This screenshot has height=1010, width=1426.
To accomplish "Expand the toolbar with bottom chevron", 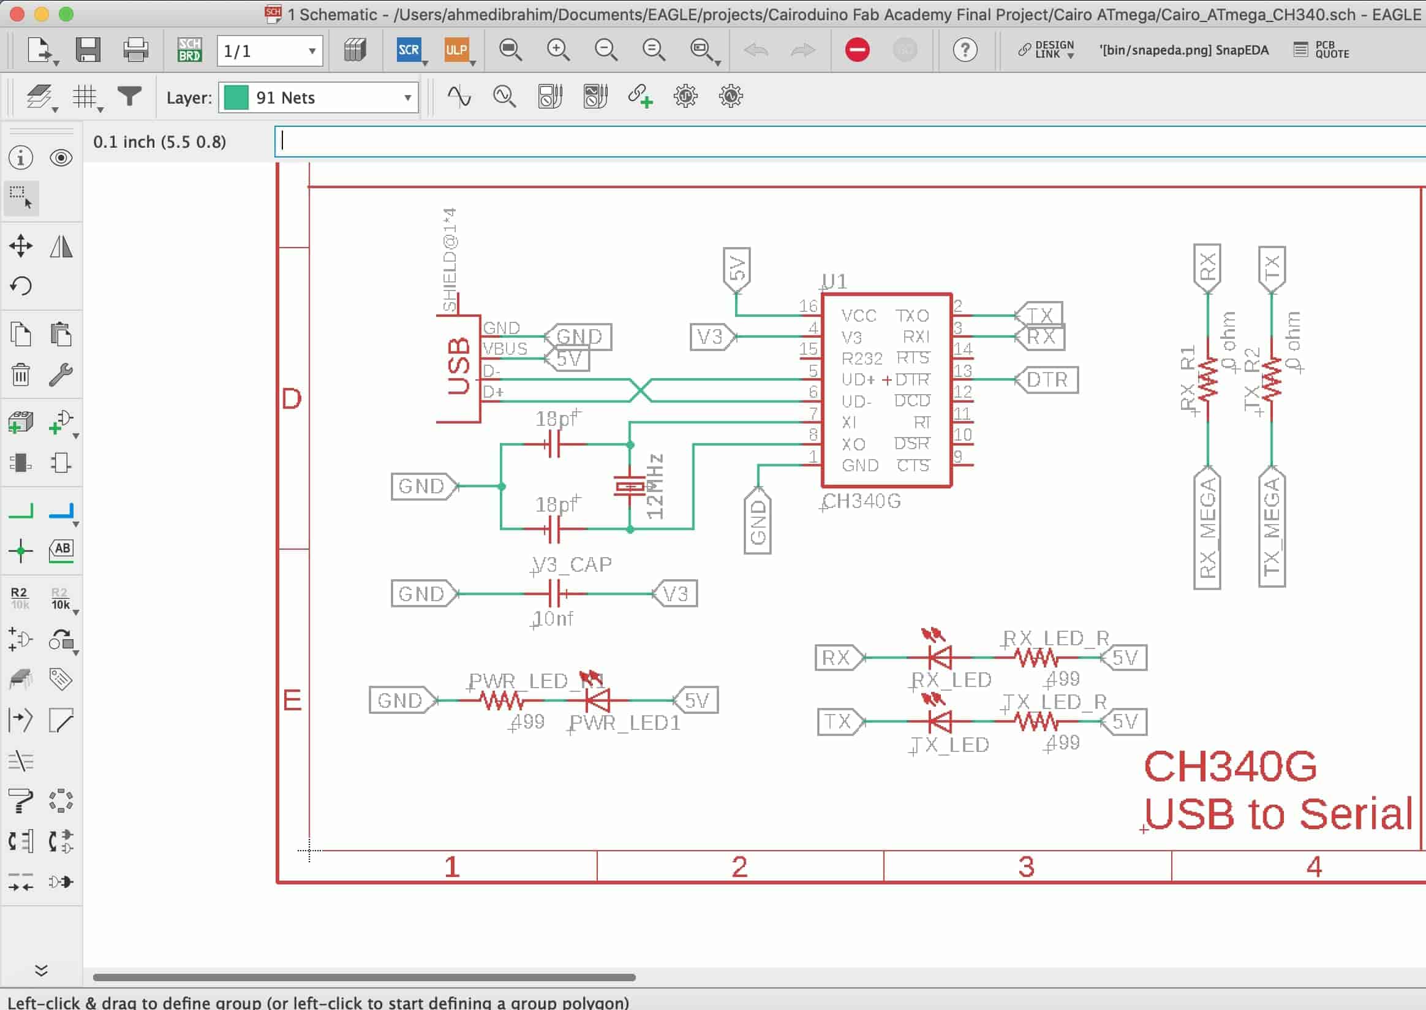I will (x=41, y=970).
